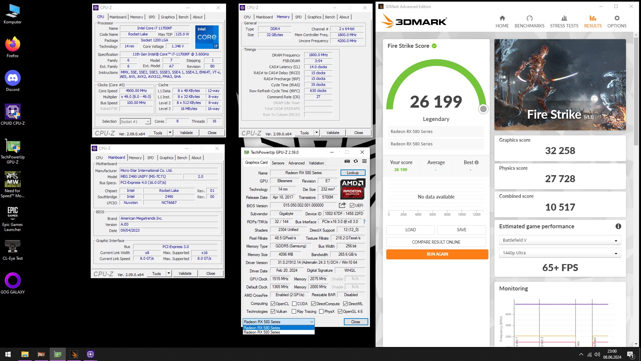The width and height of the screenshot is (641, 361).
Task: Open Tools dropdown arrow in the CPU-Z CPU window
Action: pyautogui.click(x=170, y=133)
